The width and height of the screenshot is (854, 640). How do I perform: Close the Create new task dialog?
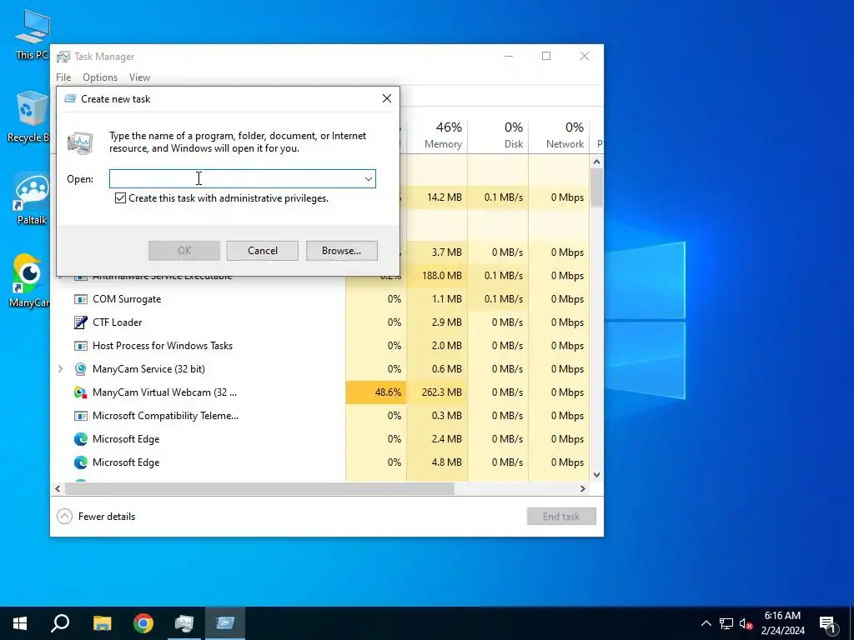tap(387, 98)
